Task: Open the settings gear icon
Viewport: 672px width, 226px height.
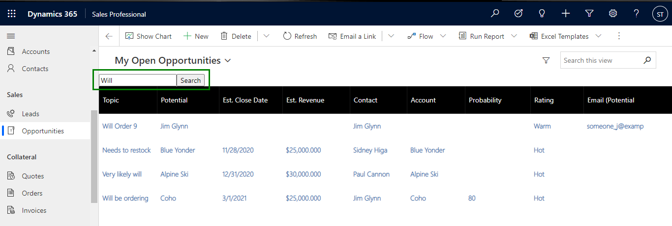Action: click(613, 14)
